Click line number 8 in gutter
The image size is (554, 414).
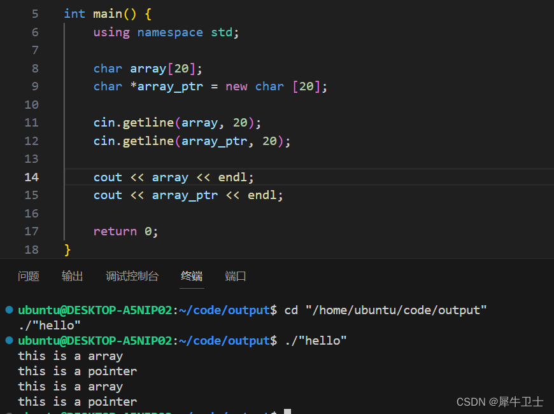coord(35,68)
